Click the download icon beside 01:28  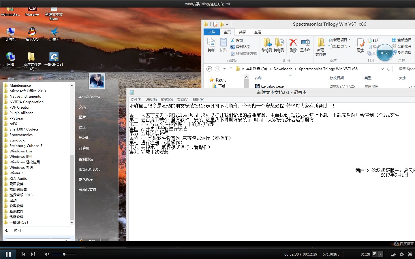pyautogui.click(x=375, y=254)
